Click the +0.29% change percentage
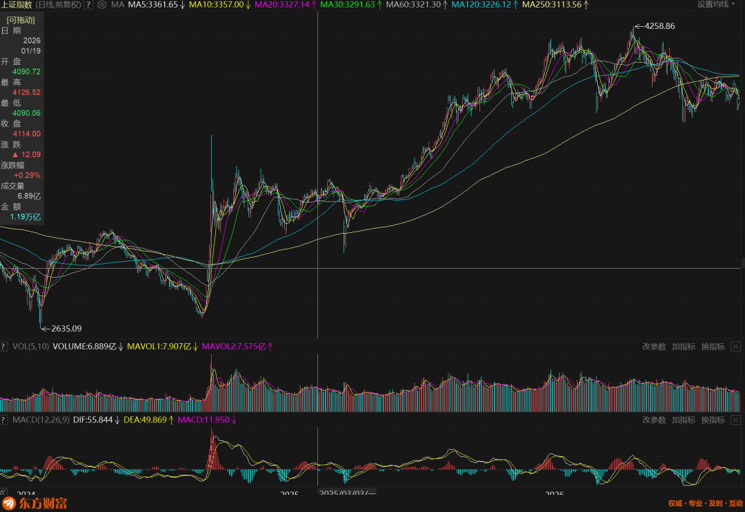This screenshot has width=745, height=512. tap(27, 175)
